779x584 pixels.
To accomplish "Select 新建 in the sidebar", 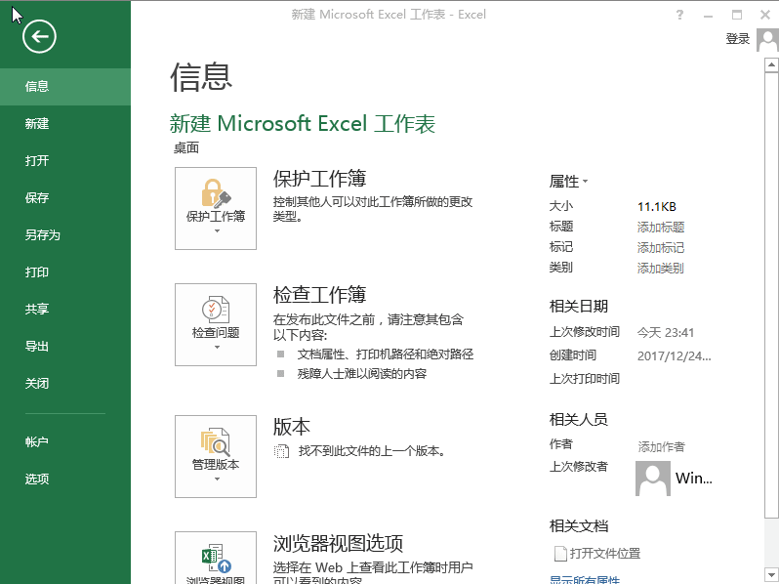I will [65, 123].
